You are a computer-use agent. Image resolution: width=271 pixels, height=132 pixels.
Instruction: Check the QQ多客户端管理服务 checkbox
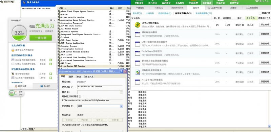pyautogui.click(x=50, y=78)
